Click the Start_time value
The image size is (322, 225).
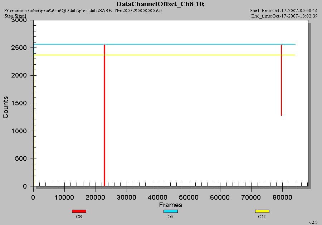click(295, 10)
